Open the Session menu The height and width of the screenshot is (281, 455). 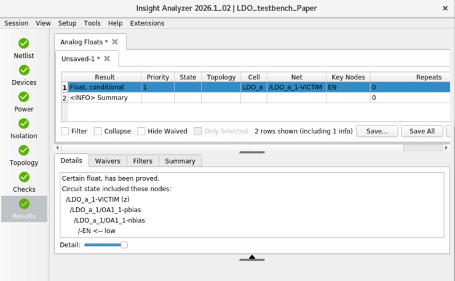pos(16,23)
